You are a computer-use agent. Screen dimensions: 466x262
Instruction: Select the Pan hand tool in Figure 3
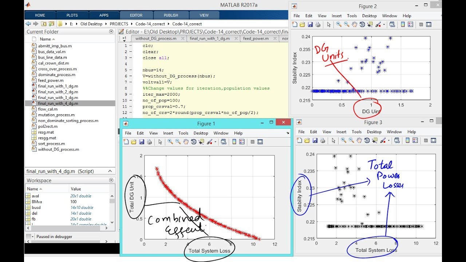point(359,140)
